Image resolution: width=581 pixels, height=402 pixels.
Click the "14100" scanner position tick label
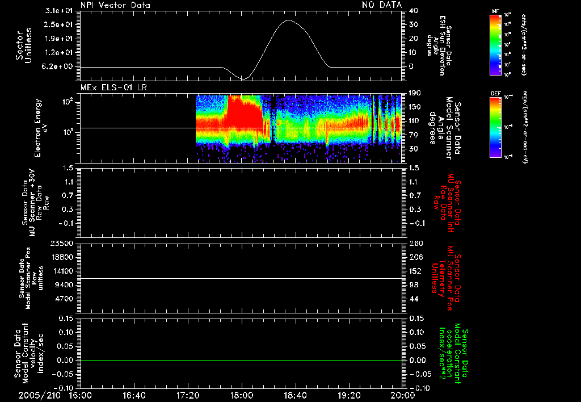(61, 271)
